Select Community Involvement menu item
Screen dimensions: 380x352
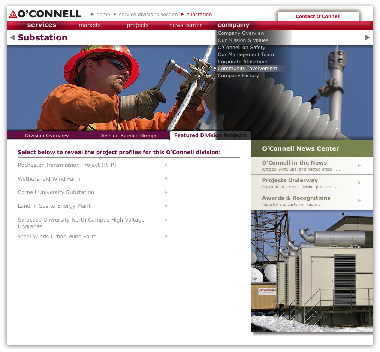247,69
